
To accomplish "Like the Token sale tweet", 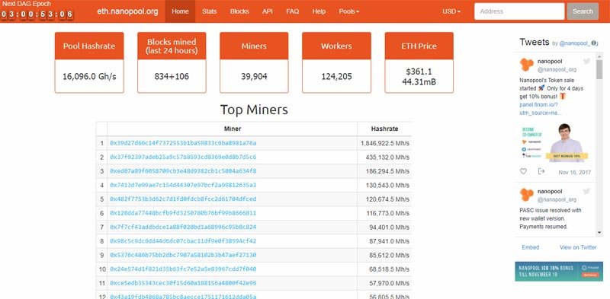I will click(x=523, y=171).
